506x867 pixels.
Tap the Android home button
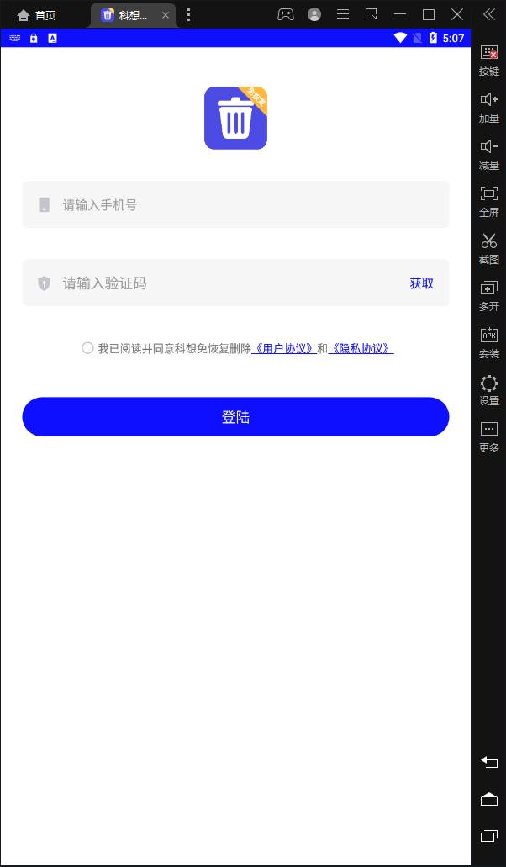click(489, 799)
